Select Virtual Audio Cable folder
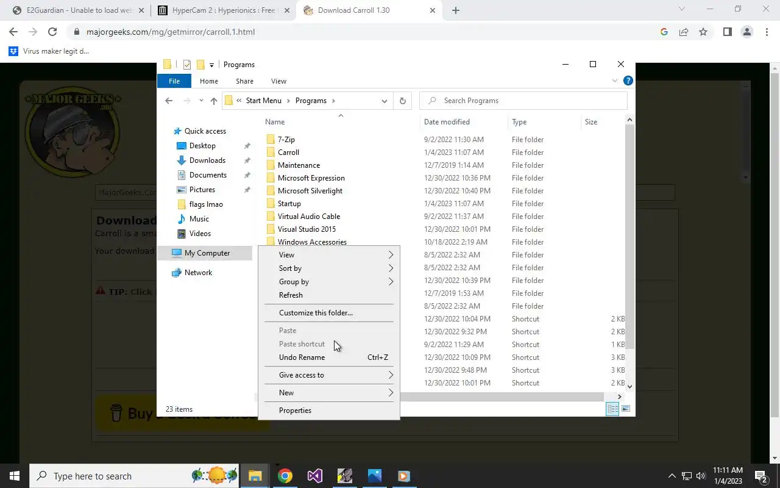 pyautogui.click(x=308, y=217)
